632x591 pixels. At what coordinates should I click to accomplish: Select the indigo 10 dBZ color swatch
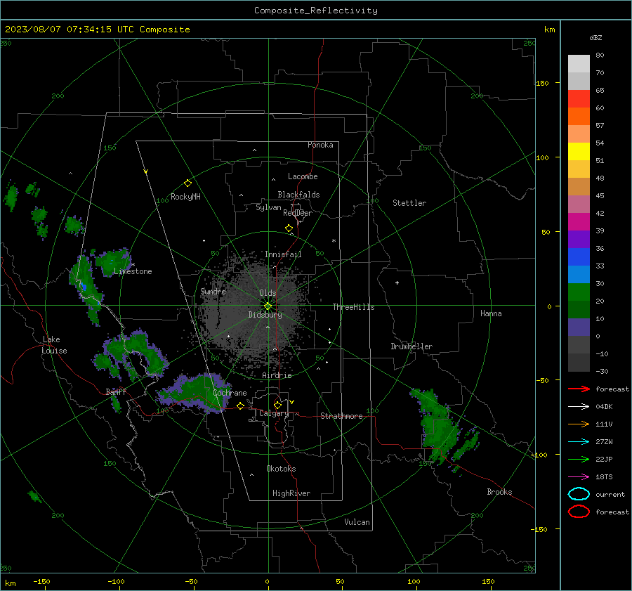(579, 327)
